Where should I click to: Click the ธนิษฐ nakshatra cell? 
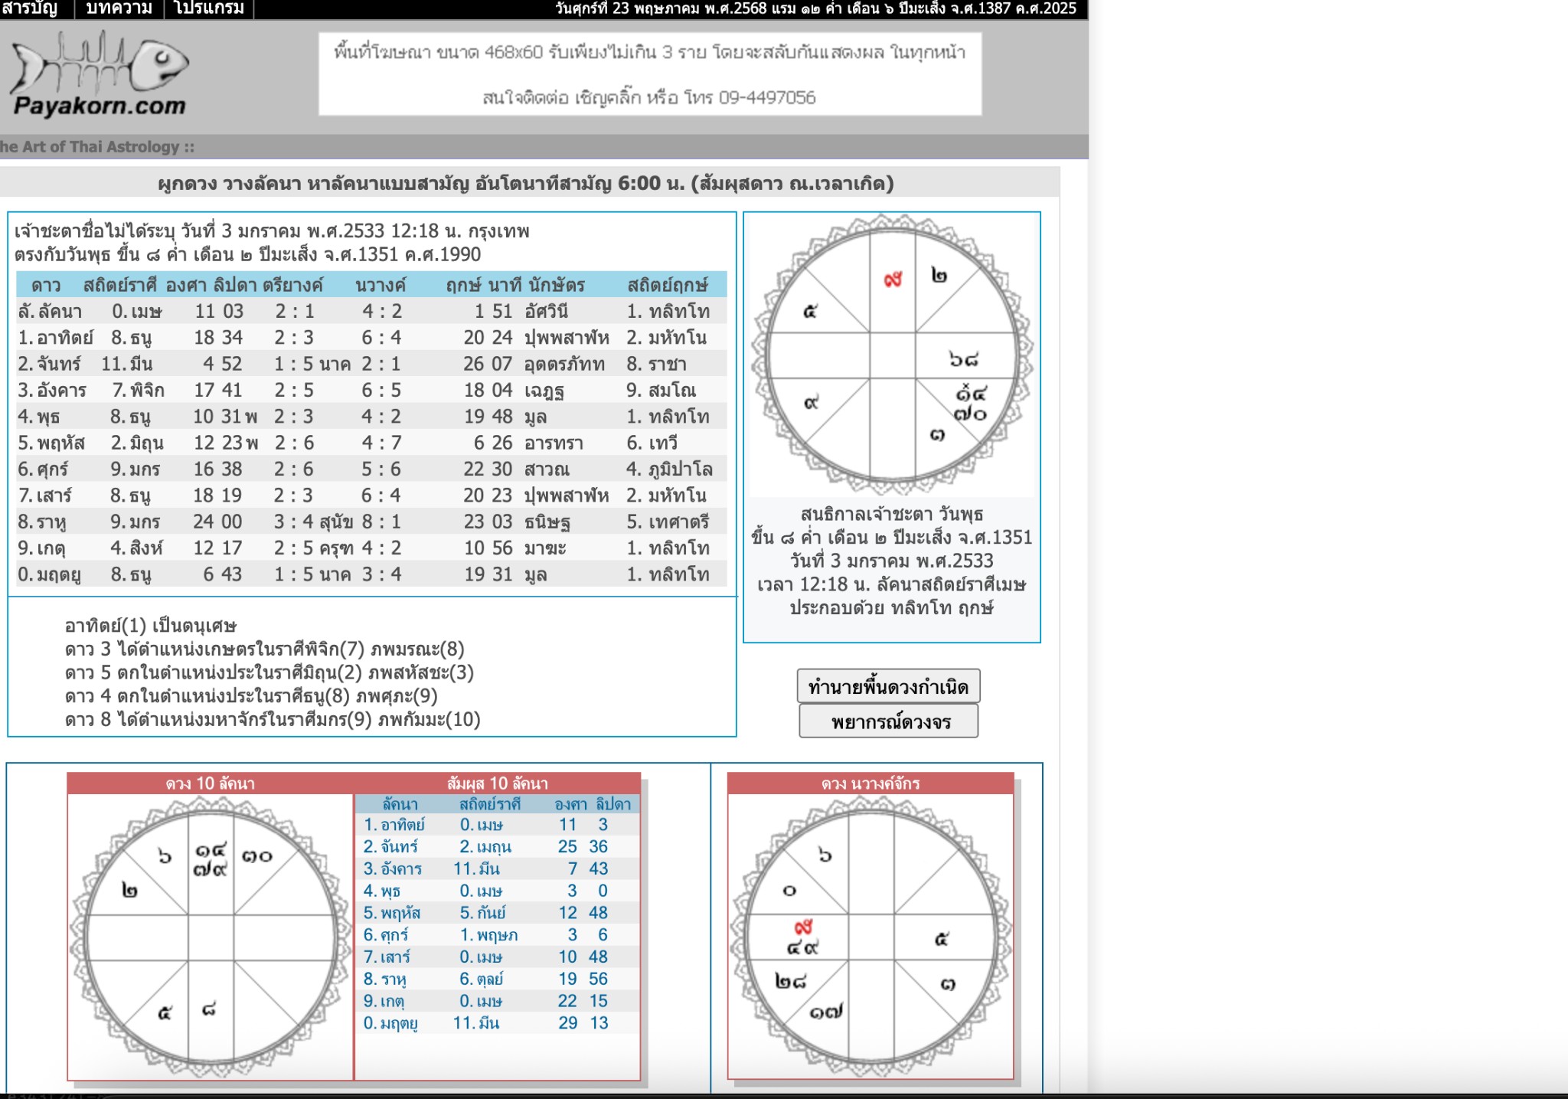coord(547,522)
